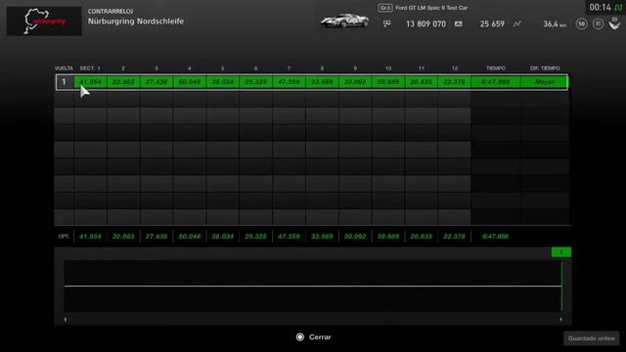Click the credits icon beside 13 809 070
The width and height of the screenshot is (626, 352).
(387, 23)
